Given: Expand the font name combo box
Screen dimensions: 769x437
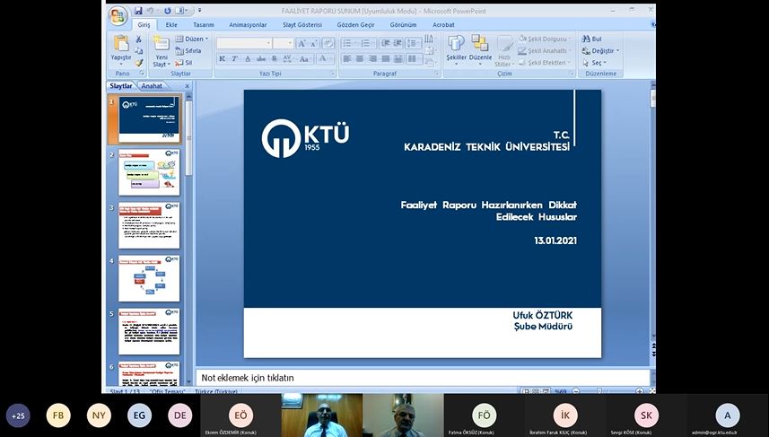Looking at the screenshot, I should pyautogui.click(x=267, y=43).
